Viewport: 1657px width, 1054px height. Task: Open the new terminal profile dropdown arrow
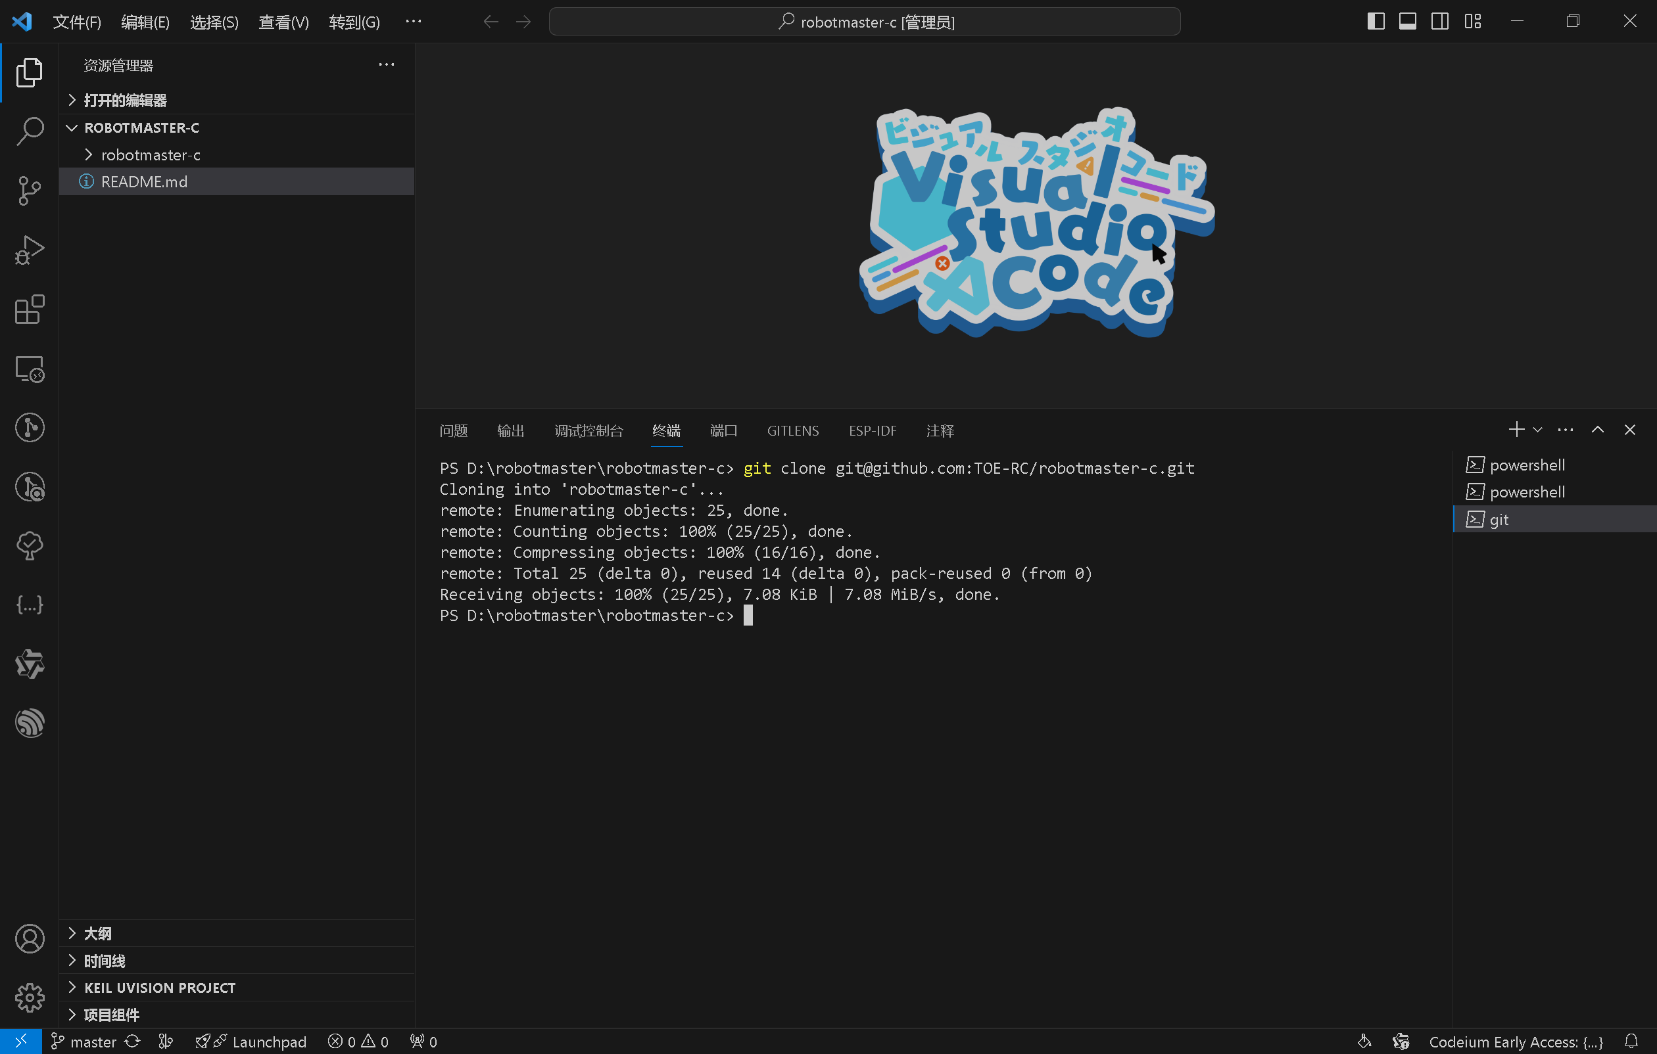tap(1537, 430)
